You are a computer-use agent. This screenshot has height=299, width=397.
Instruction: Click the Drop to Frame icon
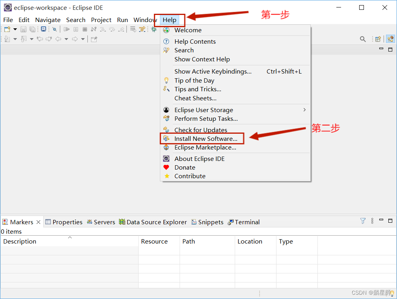133,30
